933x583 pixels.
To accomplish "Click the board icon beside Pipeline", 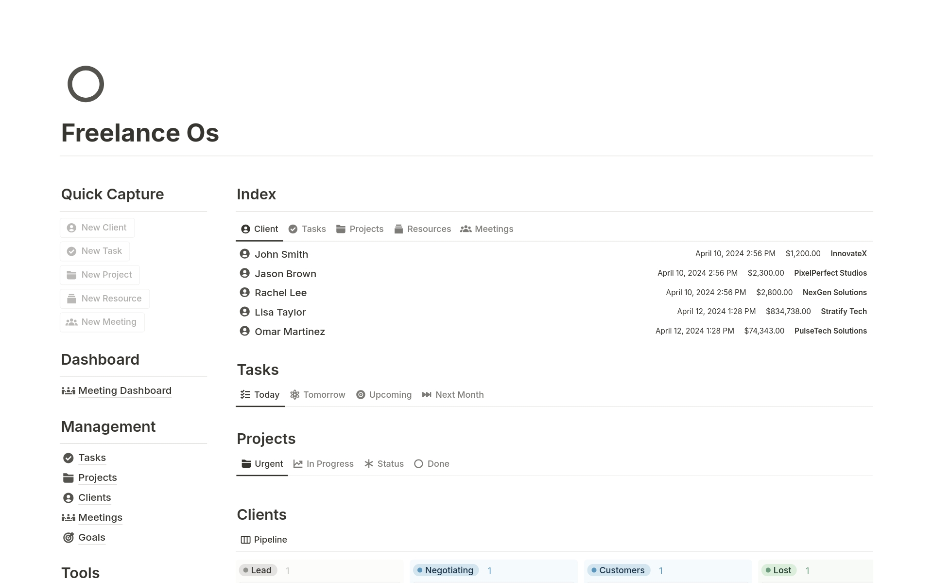I will (245, 540).
